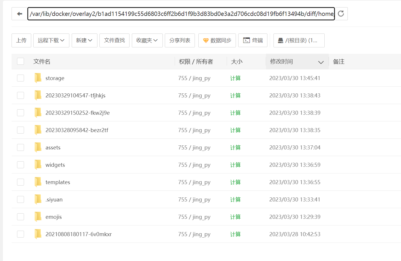The width and height of the screenshot is (401, 261).
Task: Click the 文件名 column header
Action: tap(42, 62)
